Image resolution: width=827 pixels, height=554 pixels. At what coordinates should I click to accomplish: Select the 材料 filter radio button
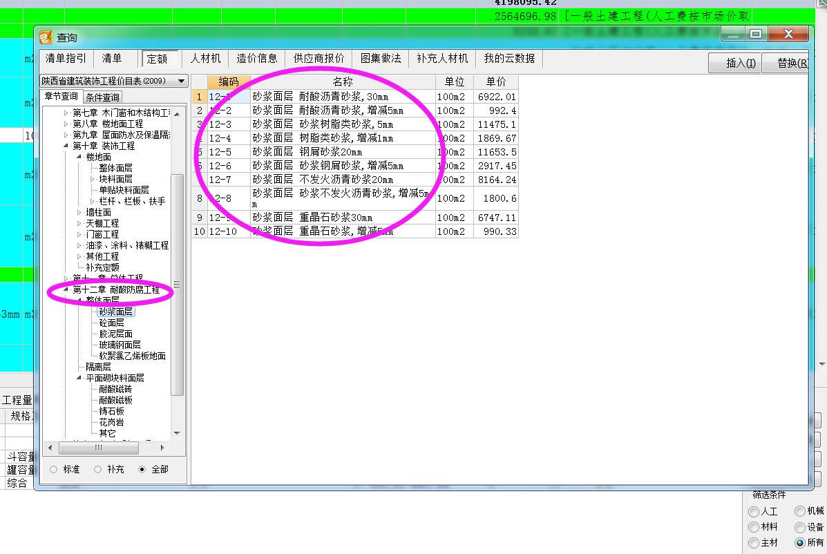[754, 527]
